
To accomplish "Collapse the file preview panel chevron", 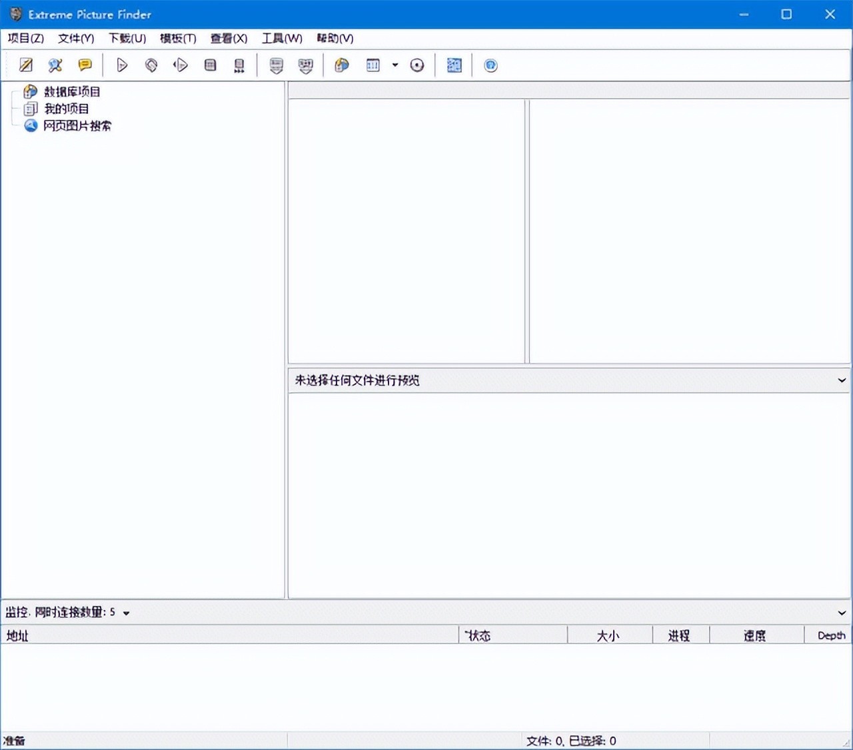I will click(x=842, y=380).
